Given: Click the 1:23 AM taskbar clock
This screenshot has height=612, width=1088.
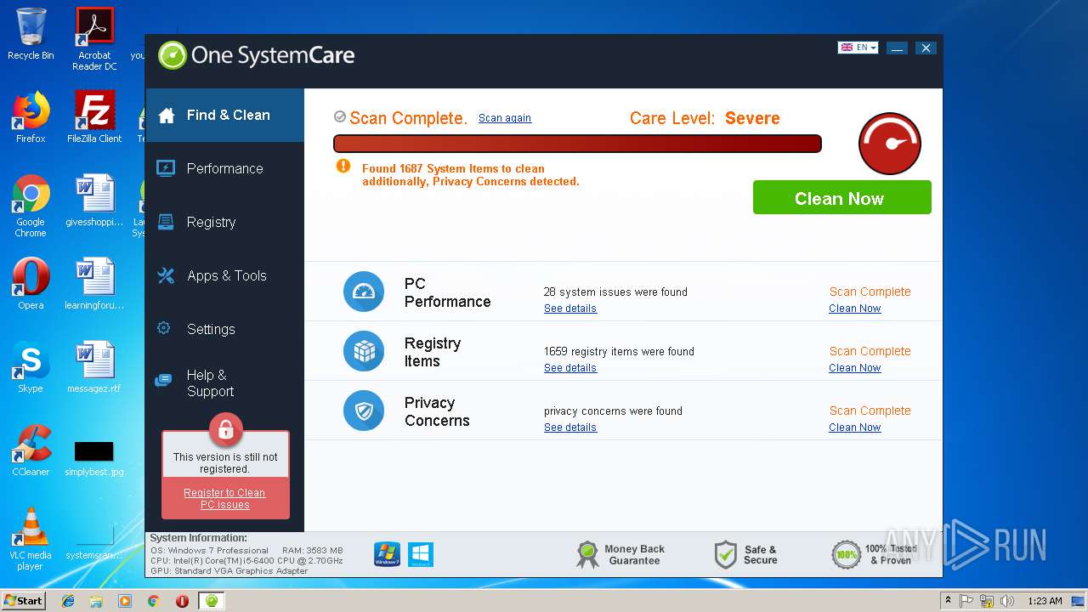Looking at the screenshot, I should point(1045,601).
